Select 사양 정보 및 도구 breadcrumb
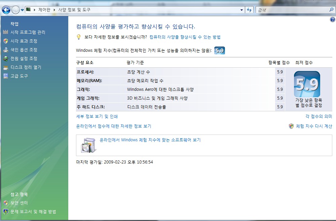336x221 pixels. [x=74, y=10]
